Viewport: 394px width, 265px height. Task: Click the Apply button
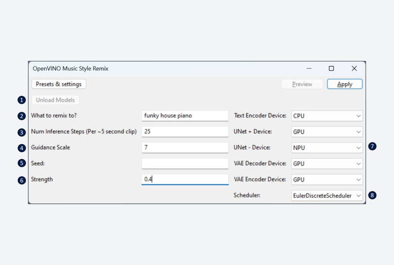click(x=344, y=84)
